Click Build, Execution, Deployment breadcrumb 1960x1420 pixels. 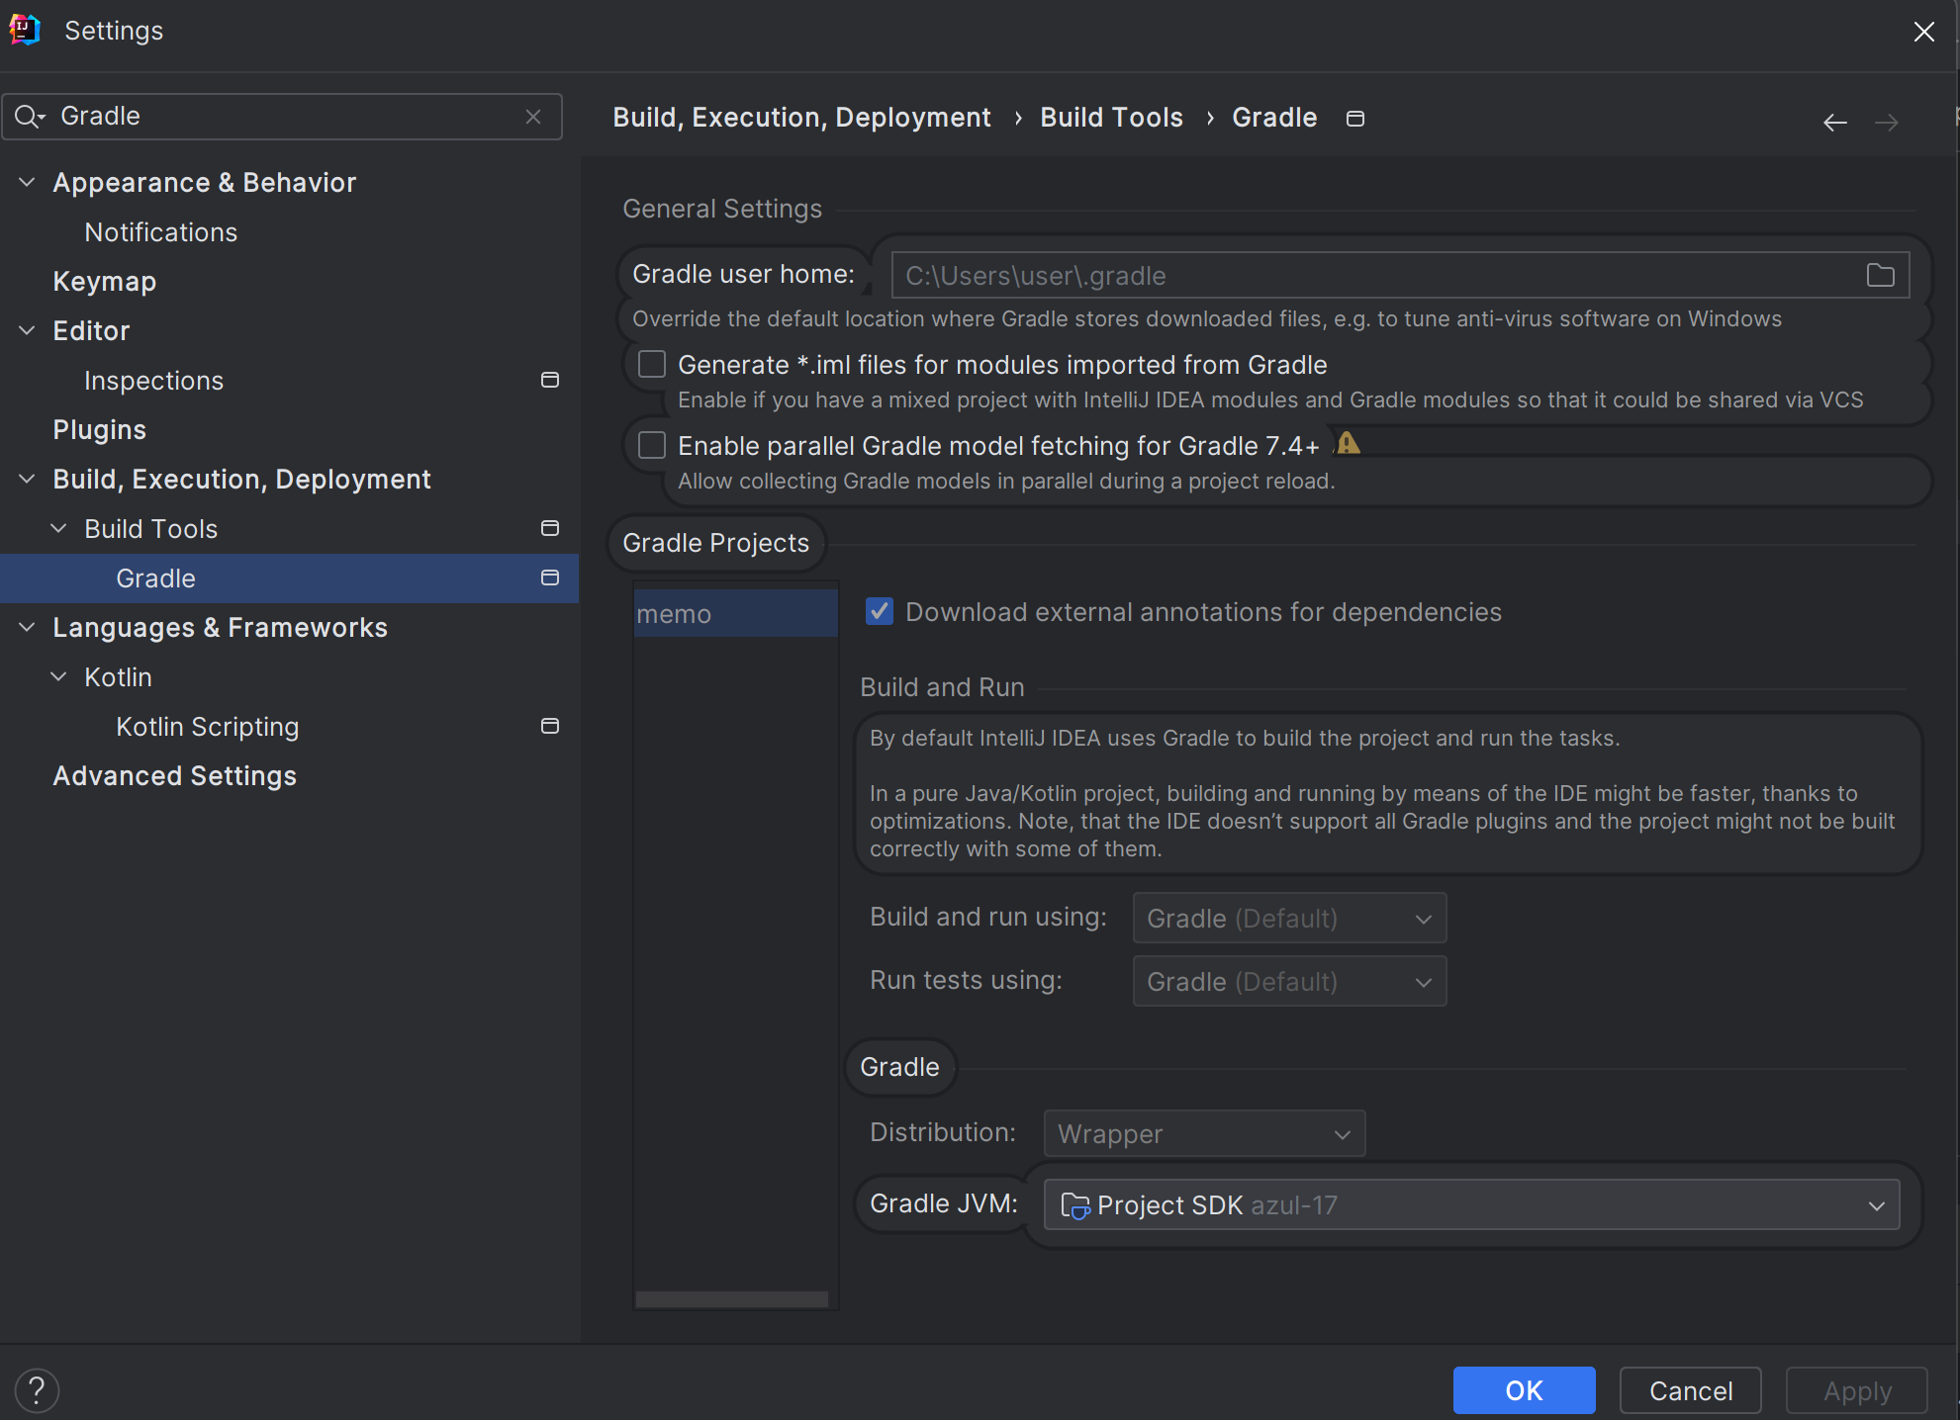click(x=801, y=118)
